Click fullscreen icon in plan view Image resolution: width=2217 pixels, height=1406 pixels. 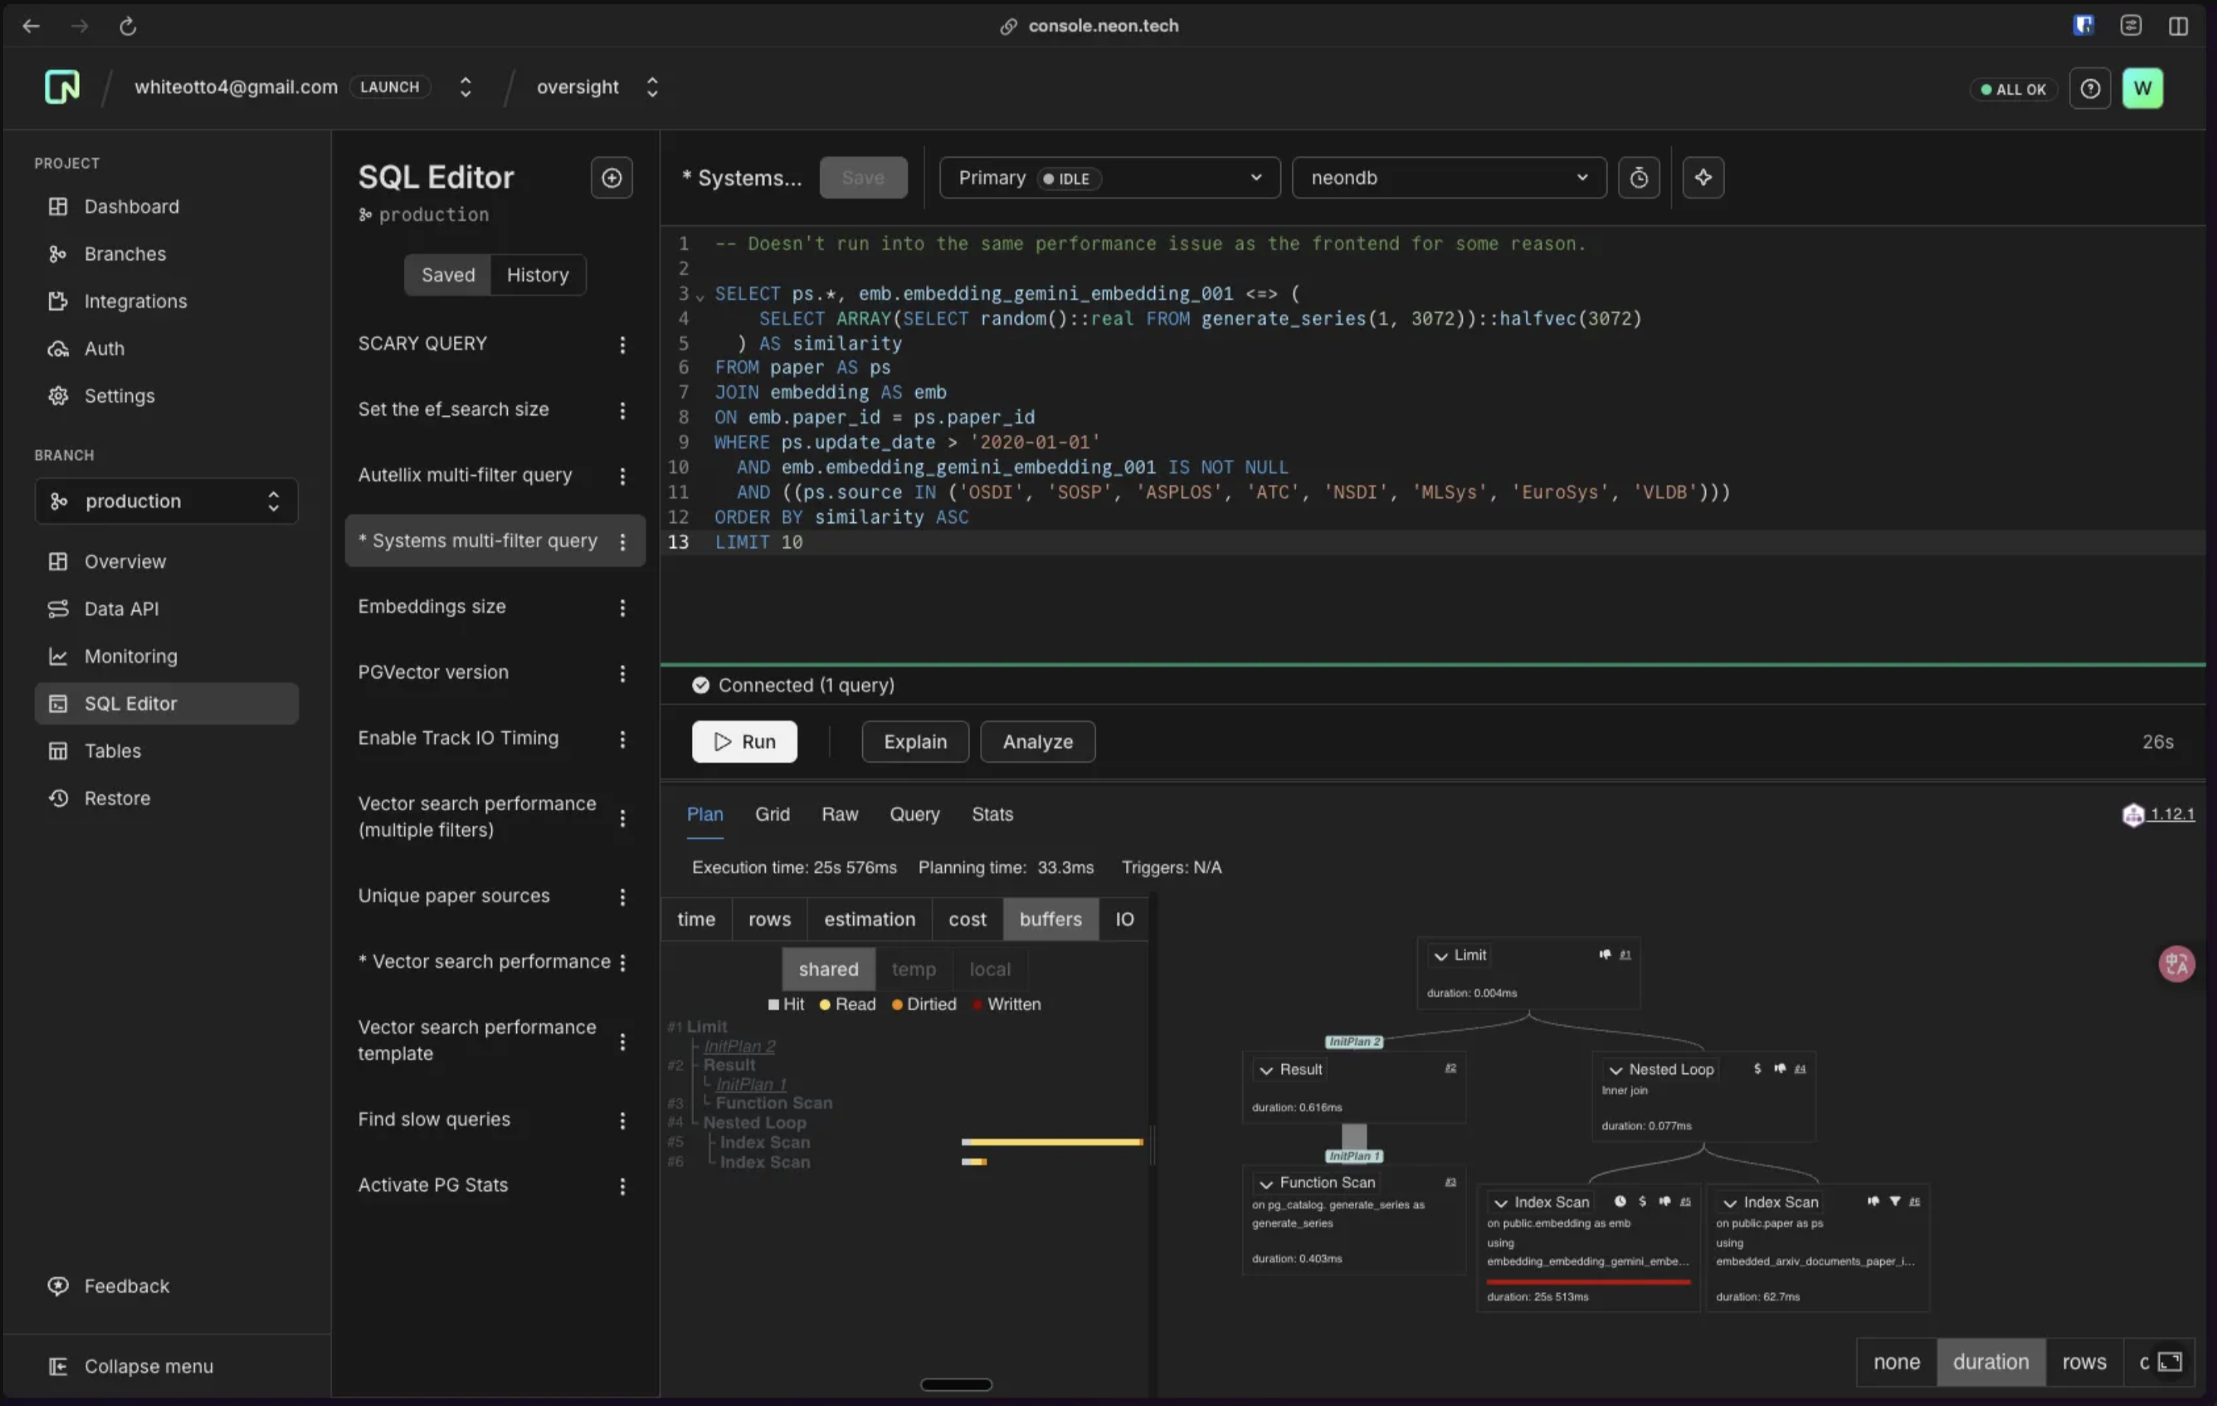(2170, 1362)
